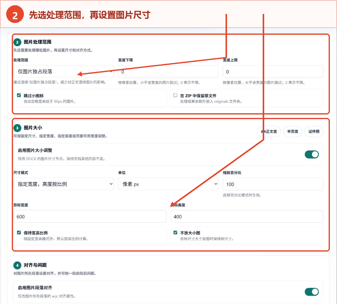The image size is (337, 304).
Task: Click the 选择百分比模式时生效 hint text
Action: pyautogui.click(x=242, y=195)
